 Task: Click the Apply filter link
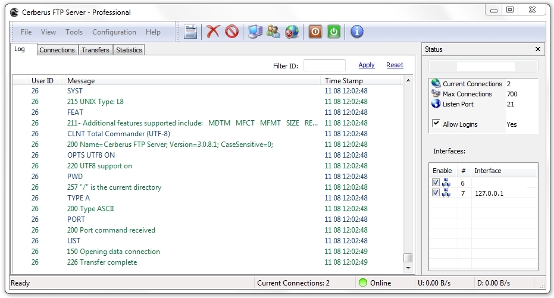pyautogui.click(x=367, y=65)
